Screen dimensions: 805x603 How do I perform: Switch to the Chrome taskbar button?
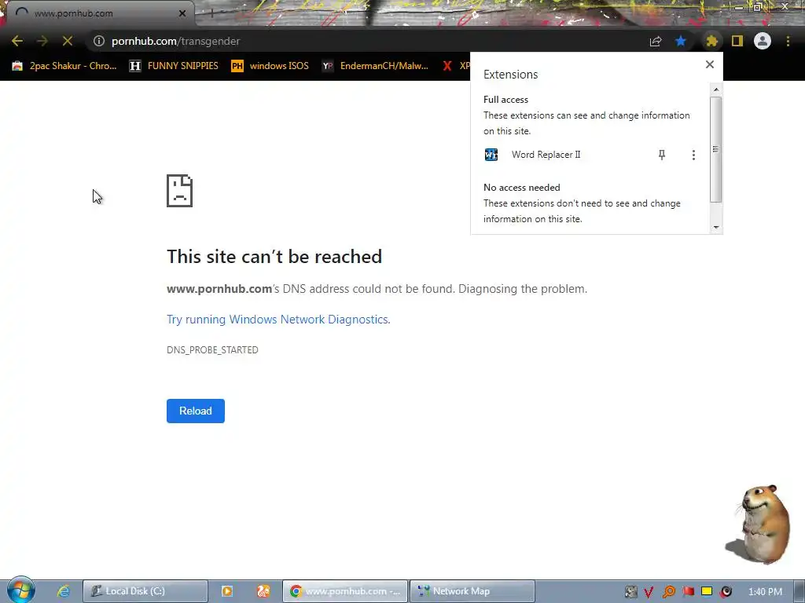[x=345, y=591]
